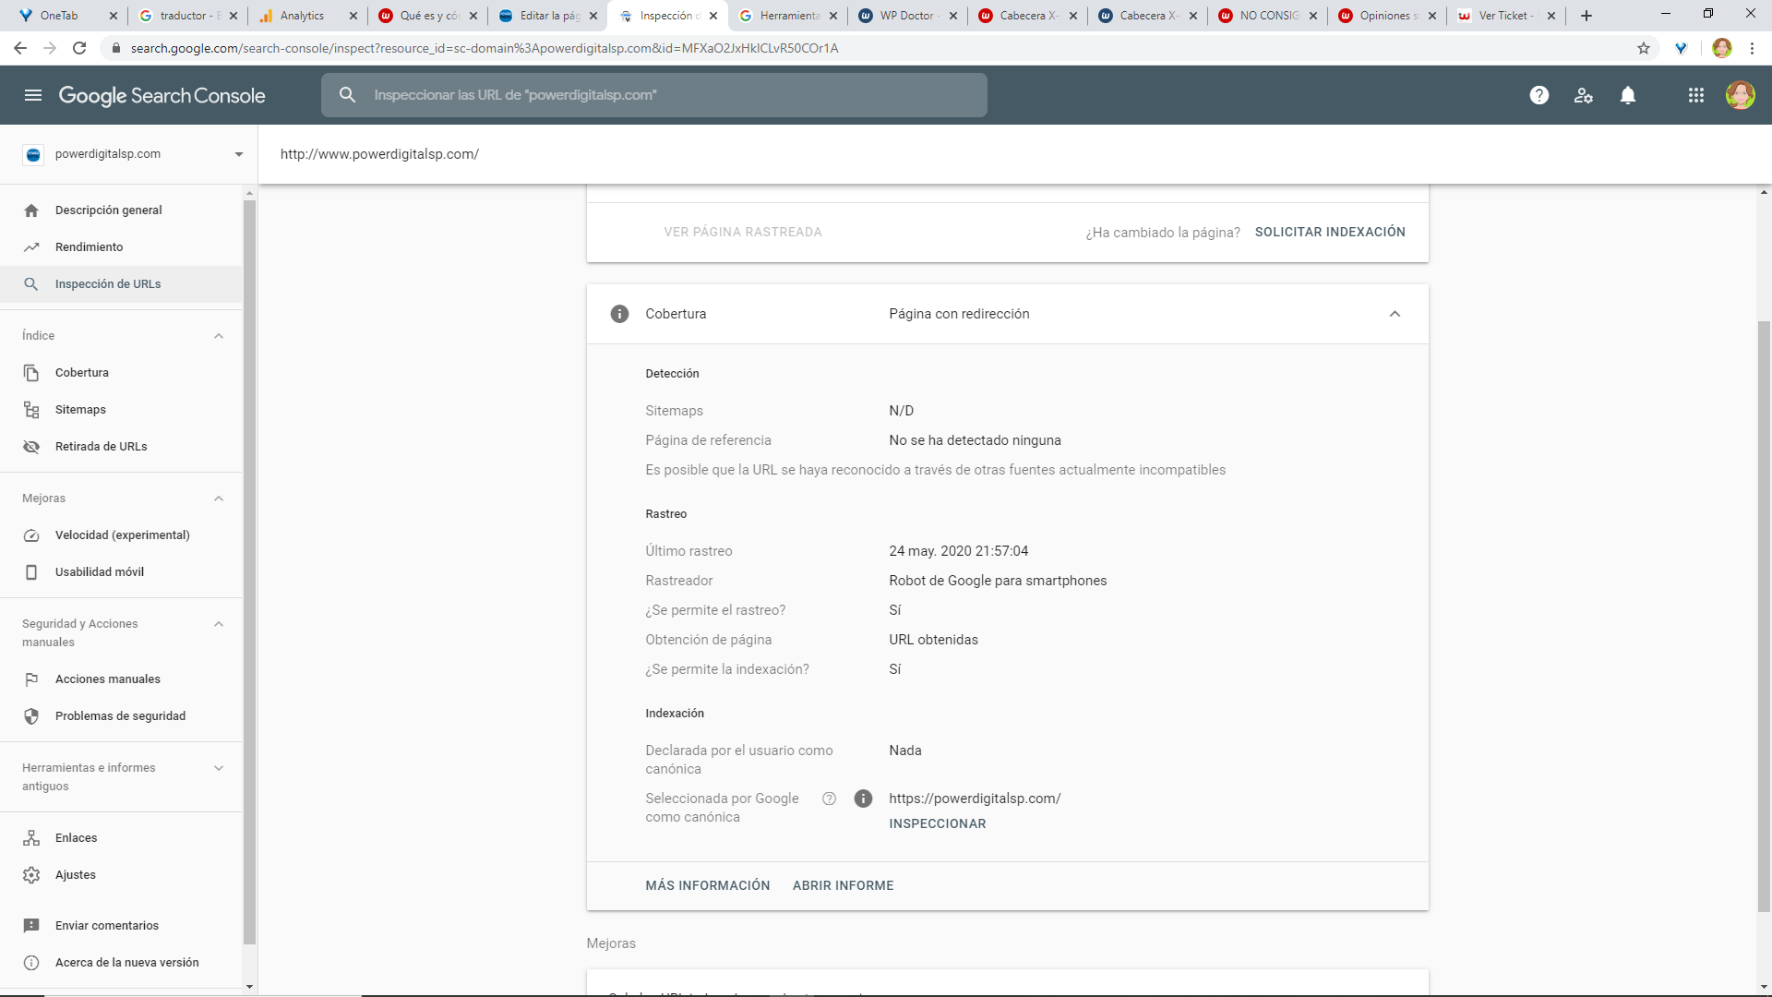Switch to the traductor browser tab
1772x997 pixels.
[x=186, y=16]
